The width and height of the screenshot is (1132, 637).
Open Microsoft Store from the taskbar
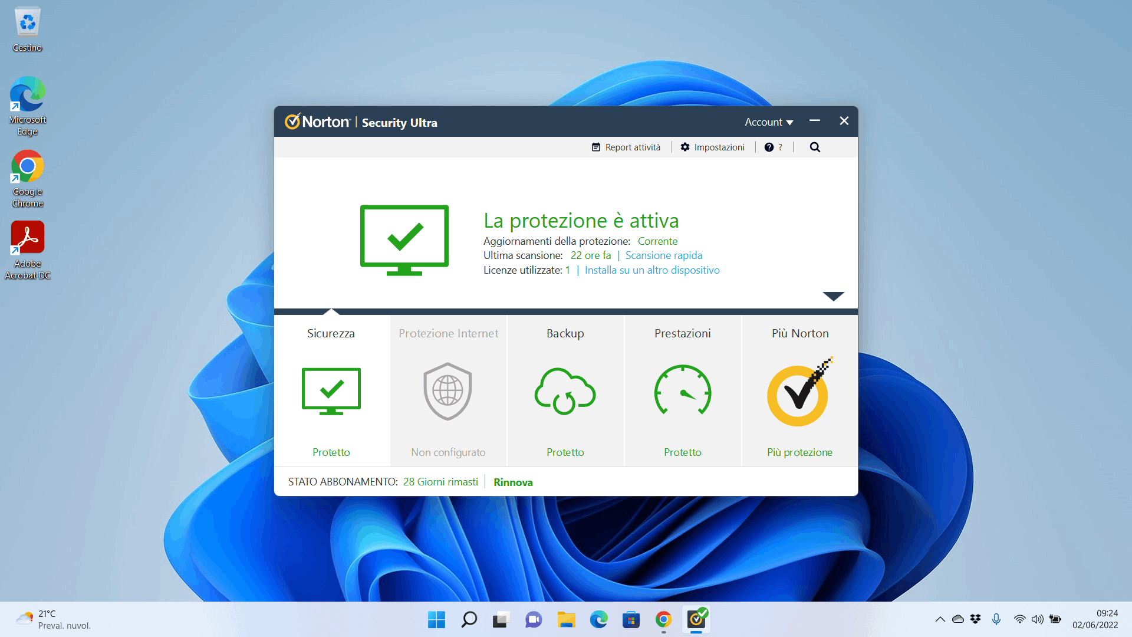[x=631, y=619]
